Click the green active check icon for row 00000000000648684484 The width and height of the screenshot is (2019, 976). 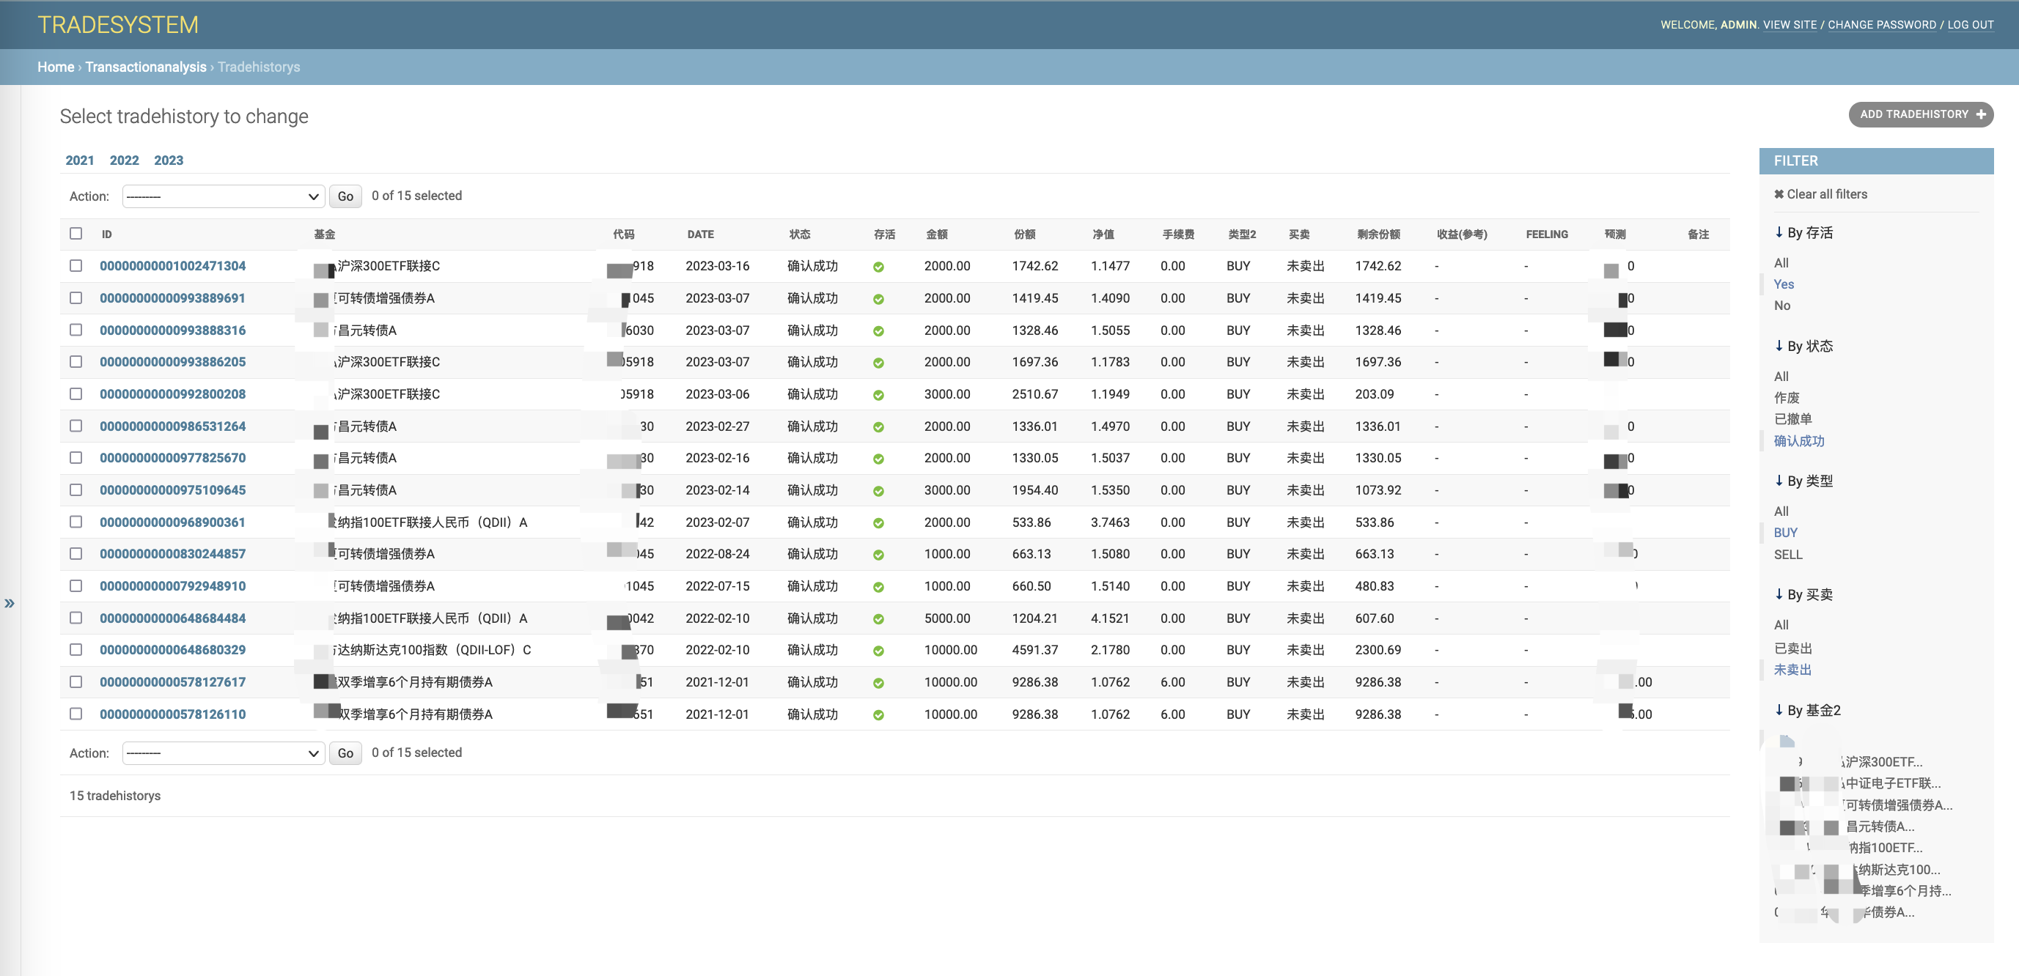tap(878, 619)
